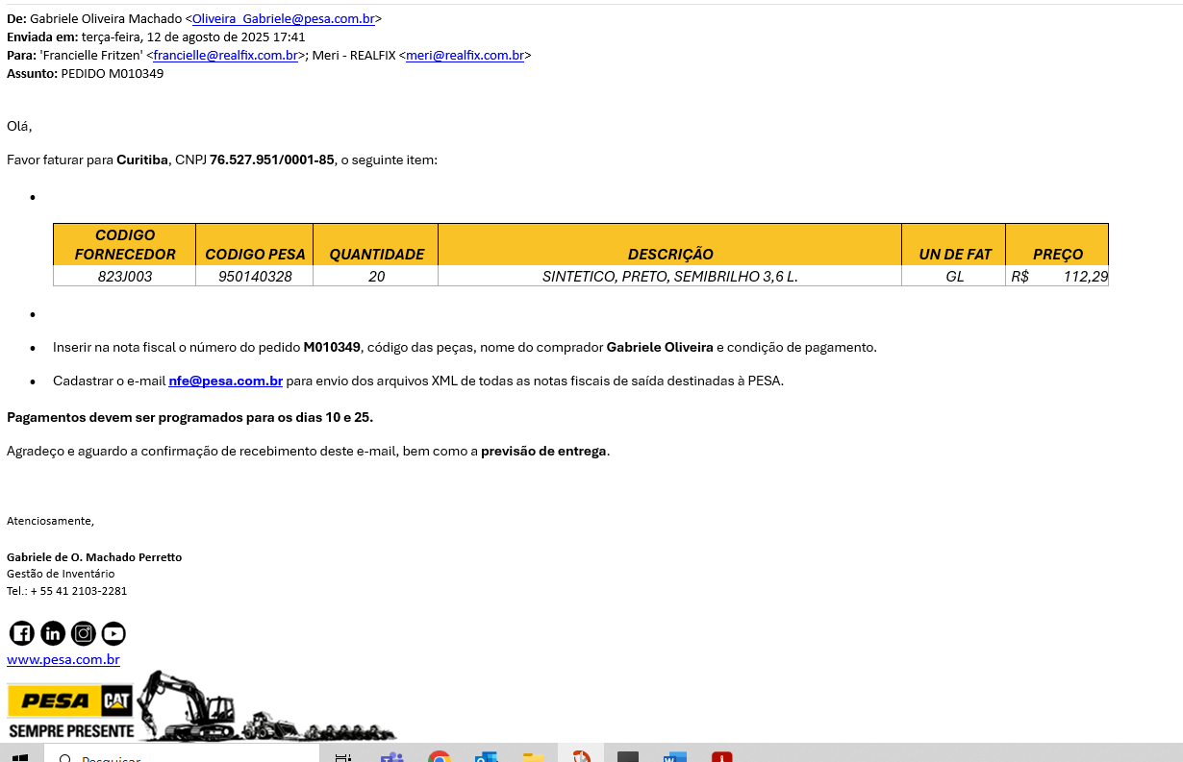Click the meri@realfix.com.br recipient link

click(465, 55)
